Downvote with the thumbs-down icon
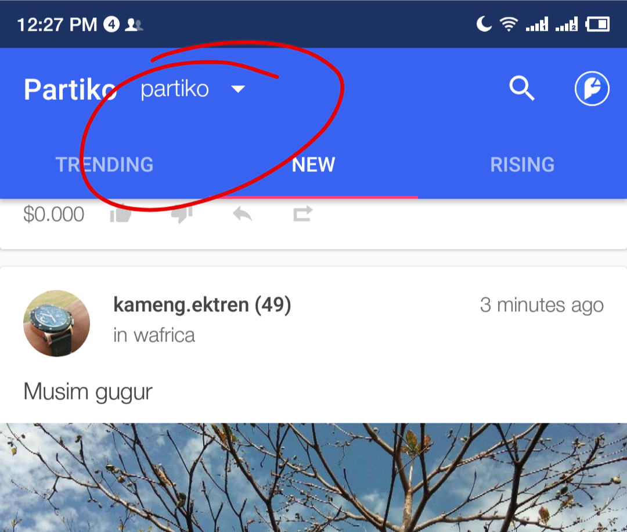 click(182, 214)
